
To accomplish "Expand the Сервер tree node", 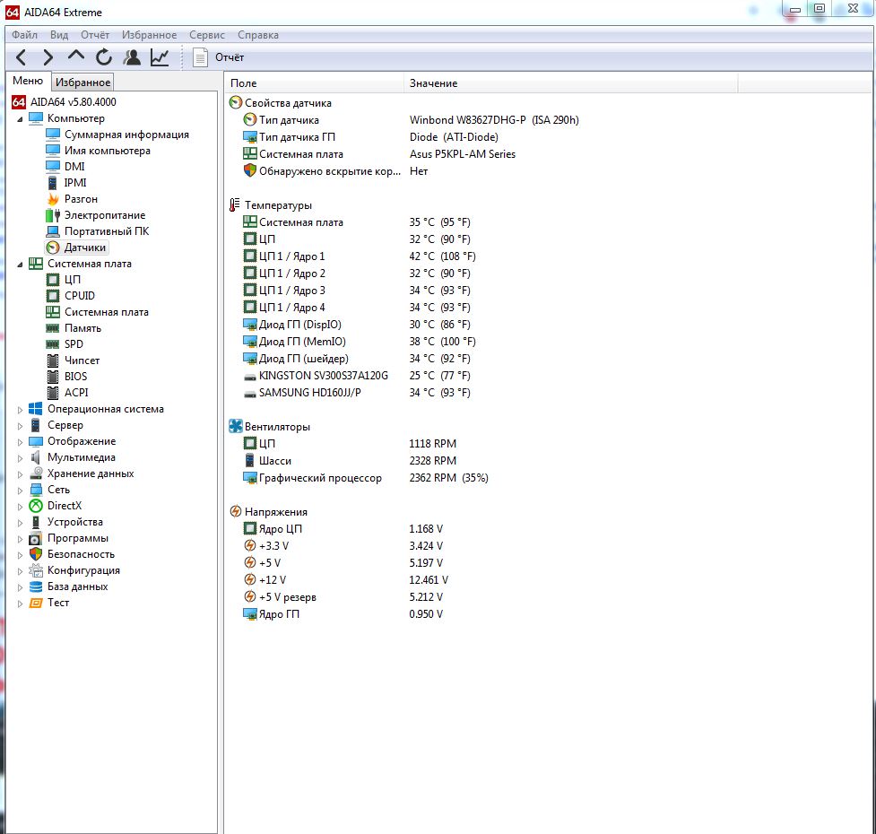I will [x=20, y=426].
